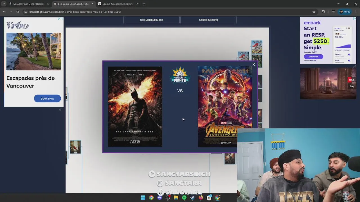Switch to the Captain America Wikipedia tab
The width and height of the screenshot is (360, 202).
118,4
